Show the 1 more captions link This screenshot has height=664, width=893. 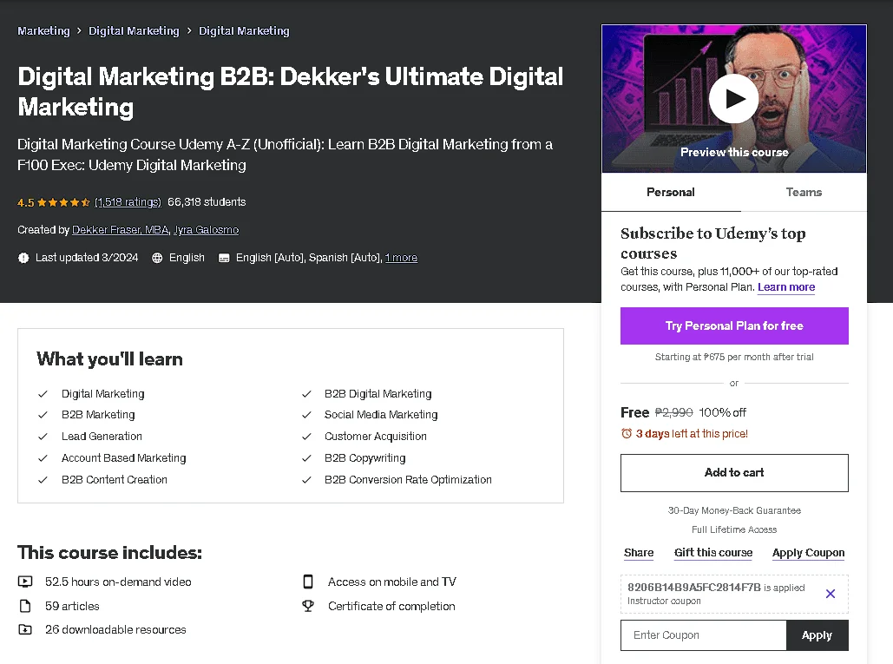401,258
